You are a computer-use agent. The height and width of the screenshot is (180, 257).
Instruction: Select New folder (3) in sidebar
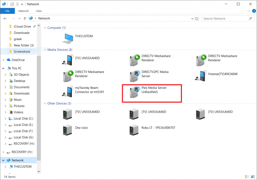(x=24, y=45)
